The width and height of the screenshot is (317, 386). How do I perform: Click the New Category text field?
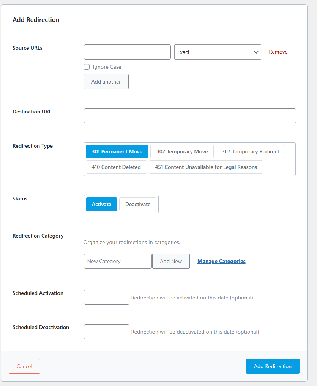tap(118, 261)
